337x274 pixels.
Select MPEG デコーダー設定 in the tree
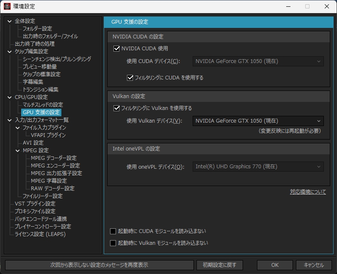click(x=54, y=158)
